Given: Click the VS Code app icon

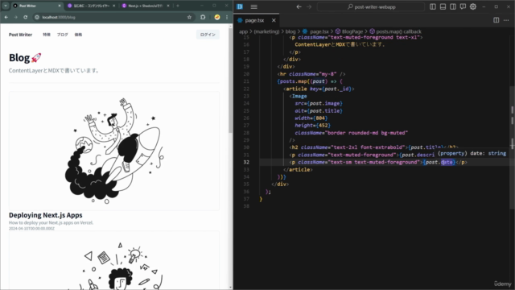Looking at the screenshot, I should pos(240,6).
